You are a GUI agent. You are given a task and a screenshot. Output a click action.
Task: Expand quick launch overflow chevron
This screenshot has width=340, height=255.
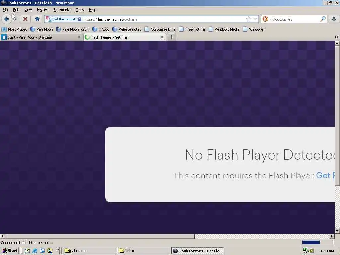point(57,250)
